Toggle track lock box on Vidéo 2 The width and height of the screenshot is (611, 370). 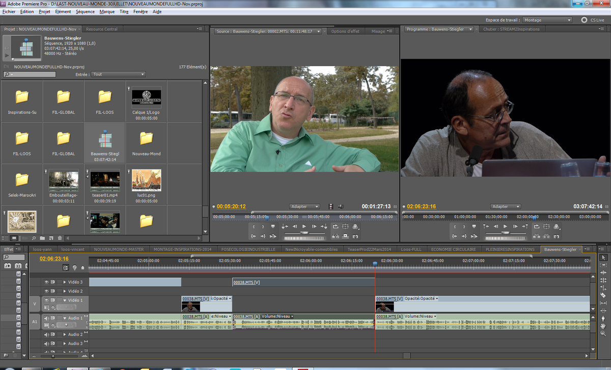[x=59, y=291]
